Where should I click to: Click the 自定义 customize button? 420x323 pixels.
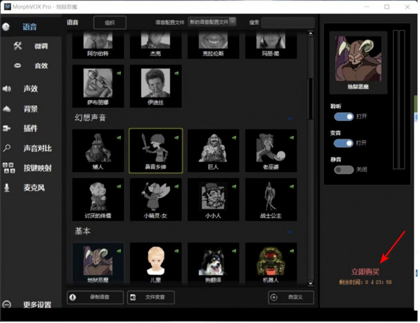pos(291,297)
